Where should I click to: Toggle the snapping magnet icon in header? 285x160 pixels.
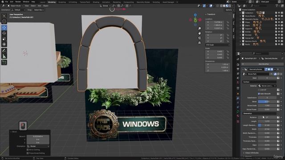click(118, 6)
